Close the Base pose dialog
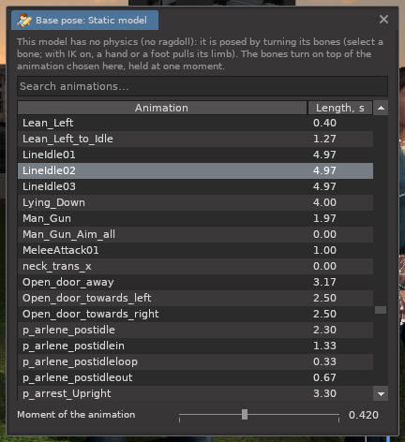Screen dimensions: 405x442 tap(383, 20)
